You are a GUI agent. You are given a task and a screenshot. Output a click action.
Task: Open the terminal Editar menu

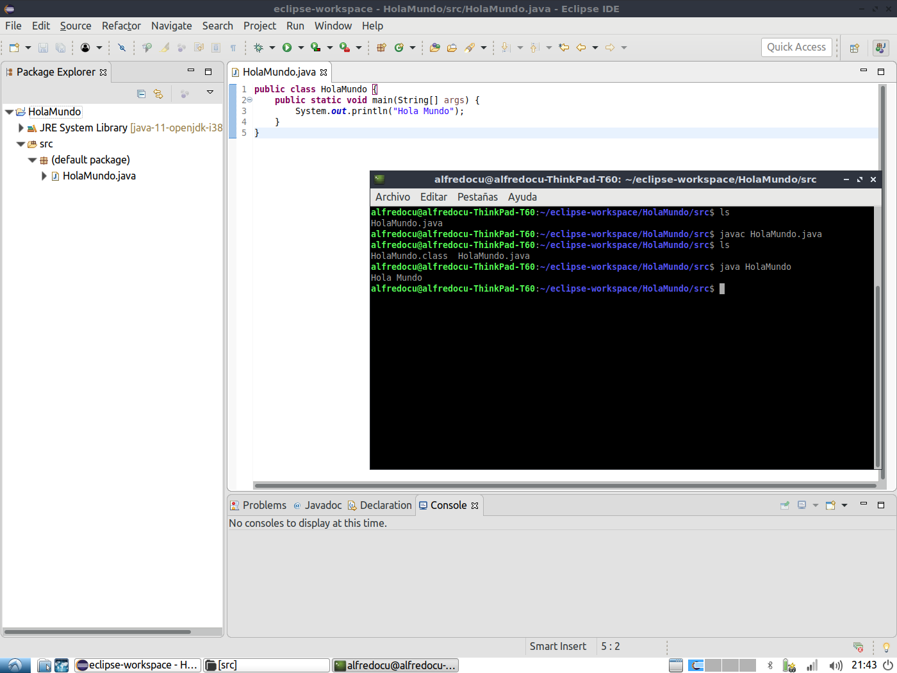tap(434, 197)
